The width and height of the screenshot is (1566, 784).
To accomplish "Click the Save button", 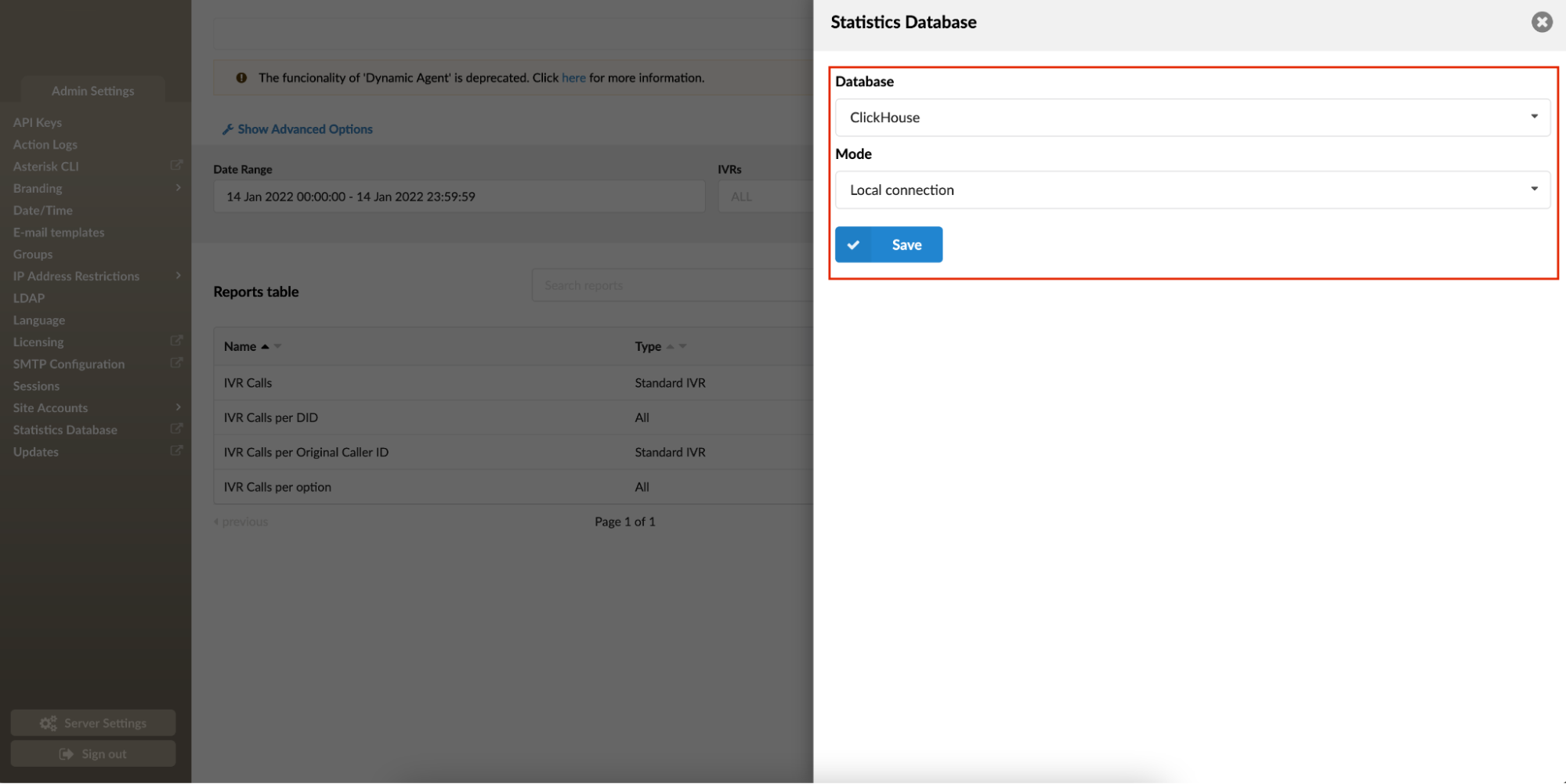I will pos(888,244).
